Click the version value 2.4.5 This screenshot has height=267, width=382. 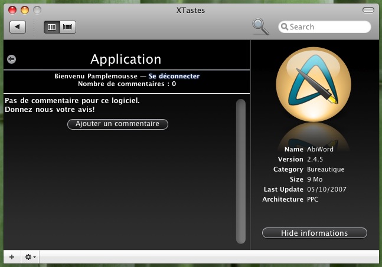[x=315, y=159]
